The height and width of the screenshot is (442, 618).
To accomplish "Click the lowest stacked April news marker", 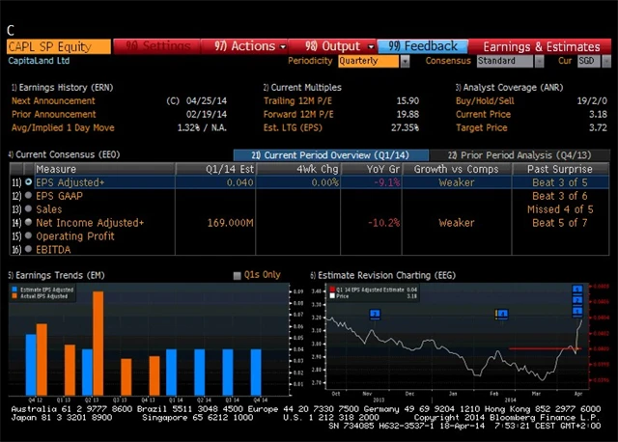I will pos(577,312).
